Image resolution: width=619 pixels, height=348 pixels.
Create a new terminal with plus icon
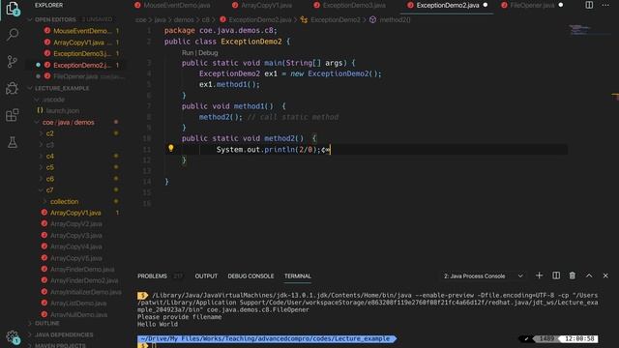coord(539,275)
